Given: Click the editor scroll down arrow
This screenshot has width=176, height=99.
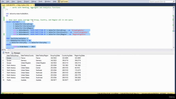Looking at the screenshot, I should pyautogui.click(x=174, y=48).
